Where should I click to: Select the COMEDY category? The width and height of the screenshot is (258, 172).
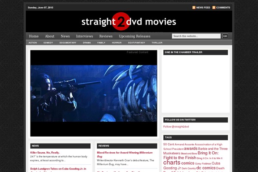[x=48, y=43]
